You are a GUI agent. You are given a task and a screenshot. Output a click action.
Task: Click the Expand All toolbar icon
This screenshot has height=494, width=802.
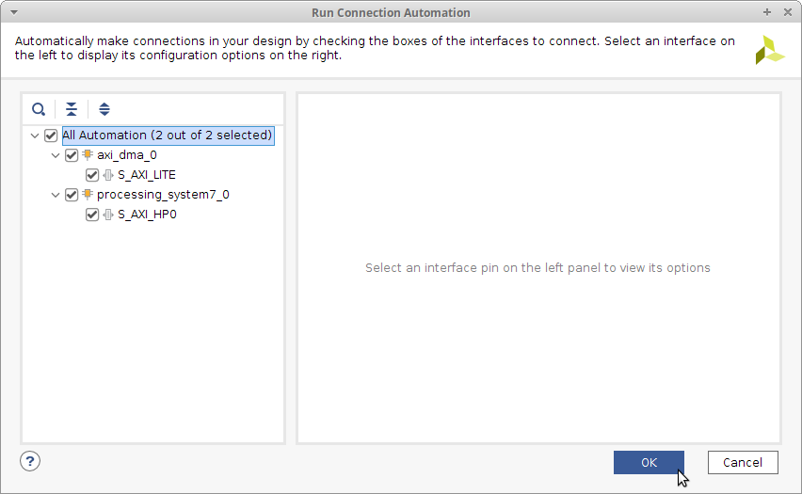click(104, 109)
